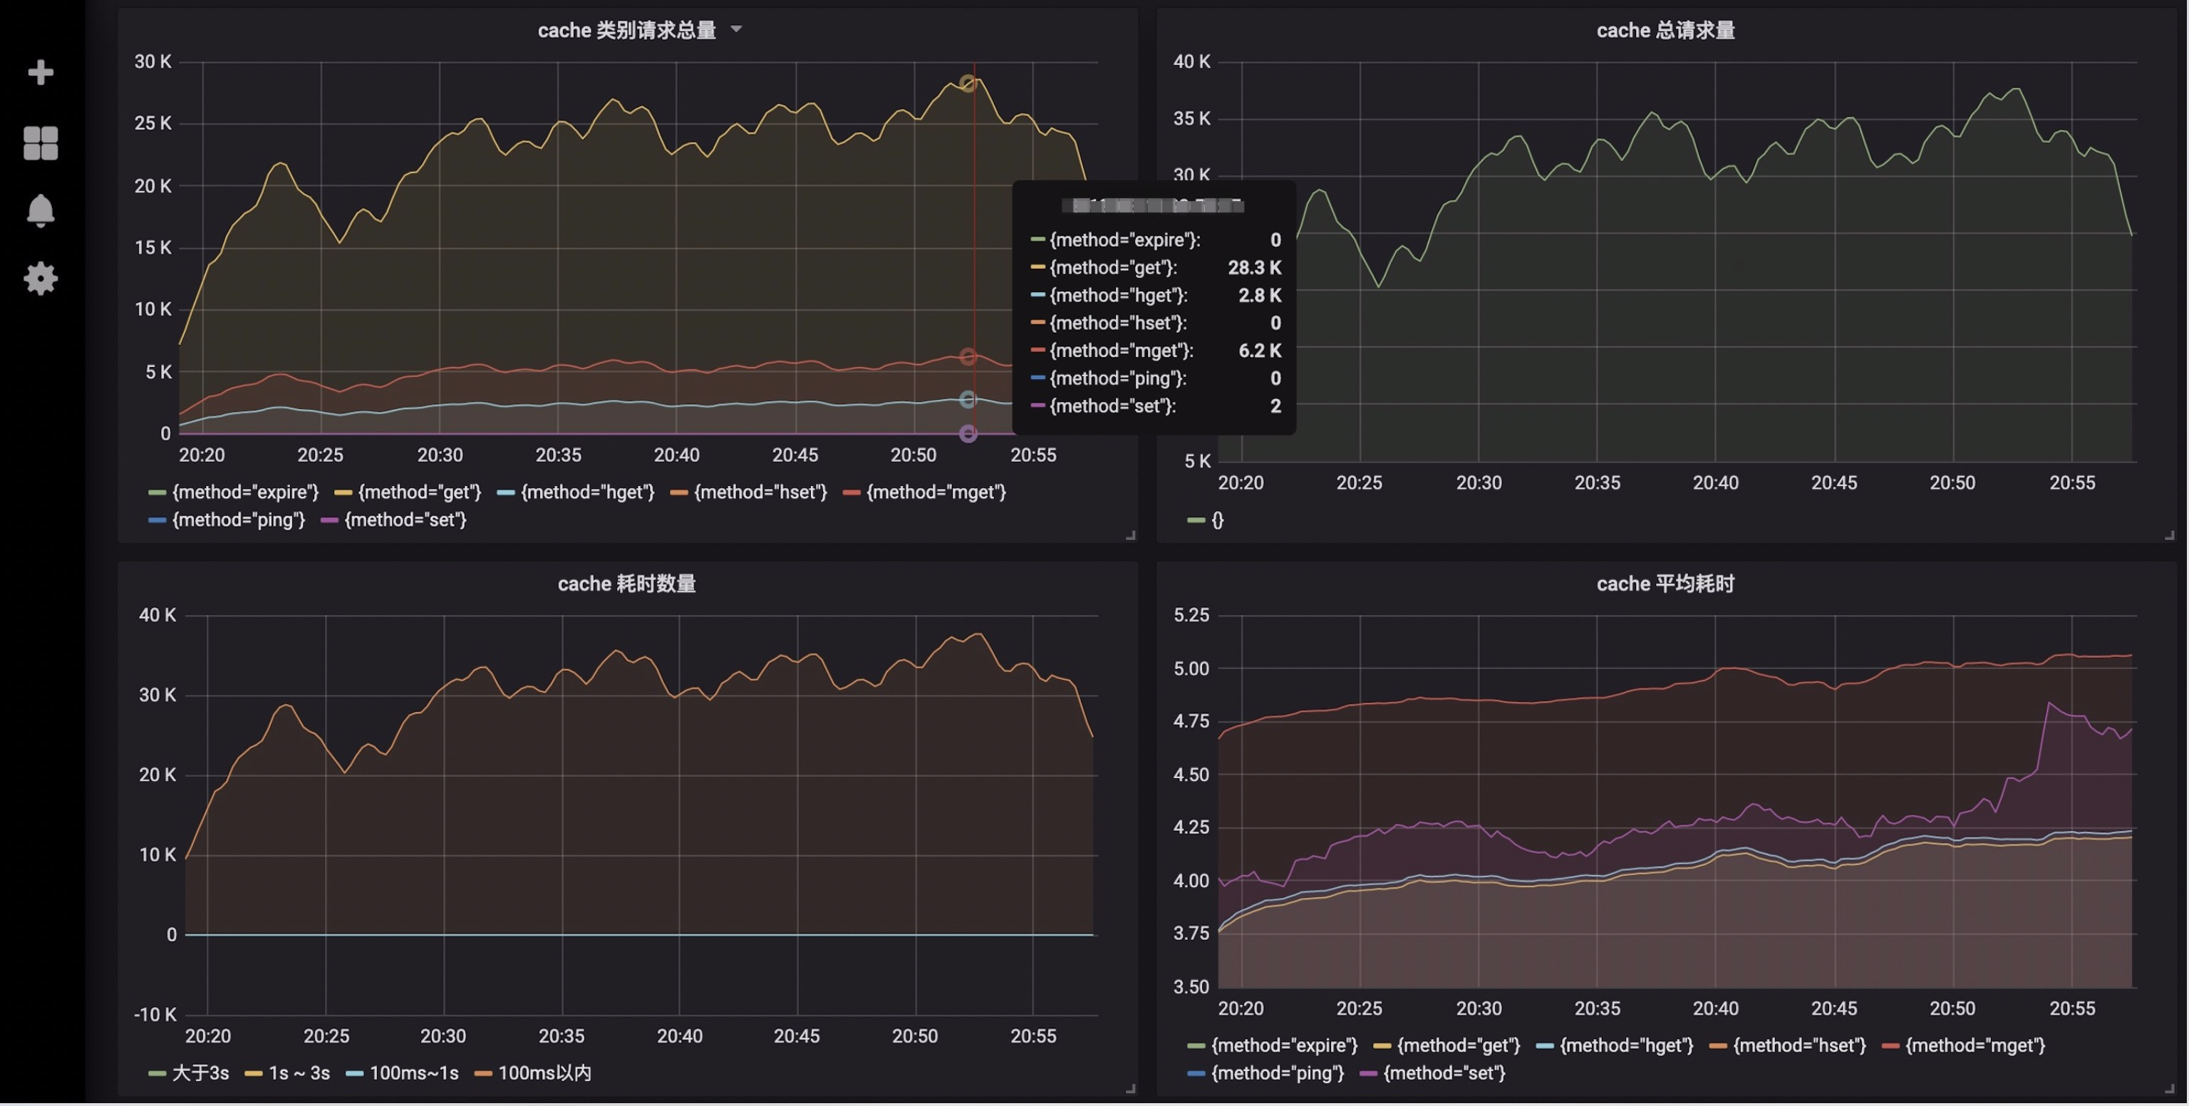Viewport: 2189px width, 1106px height.
Task: Click the cache 耗时数量 panel title
Action: tap(626, 583)
